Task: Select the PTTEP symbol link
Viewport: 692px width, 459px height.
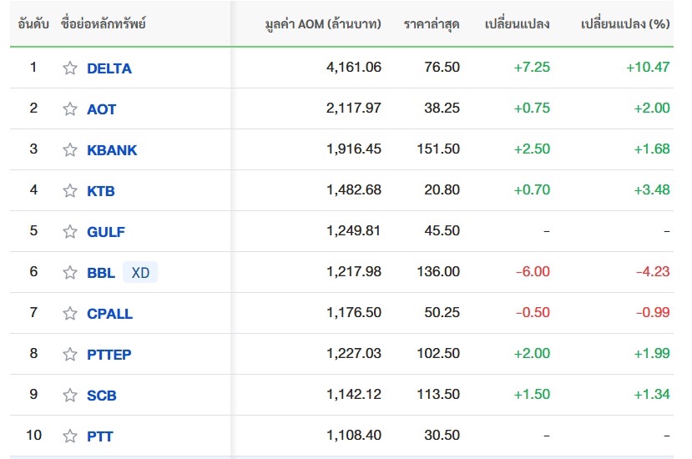Action: [x=109, y=355]
